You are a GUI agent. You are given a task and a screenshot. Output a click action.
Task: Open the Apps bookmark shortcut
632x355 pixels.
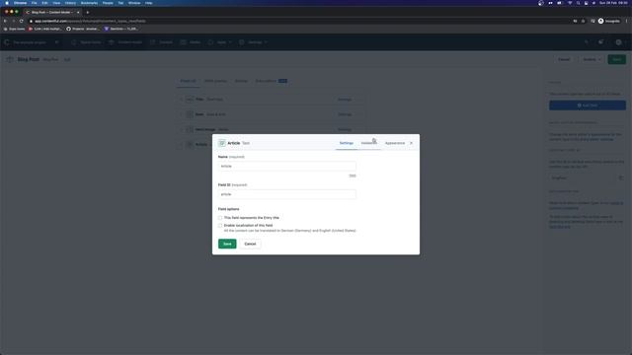coord(14,29)
